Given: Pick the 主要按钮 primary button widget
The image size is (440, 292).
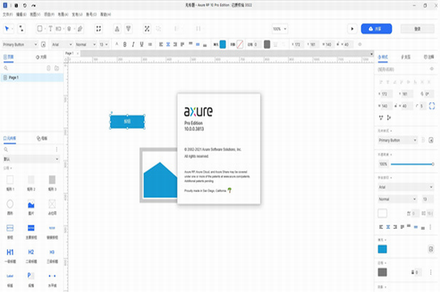Looking at the screenshot, I should (31, 231).
